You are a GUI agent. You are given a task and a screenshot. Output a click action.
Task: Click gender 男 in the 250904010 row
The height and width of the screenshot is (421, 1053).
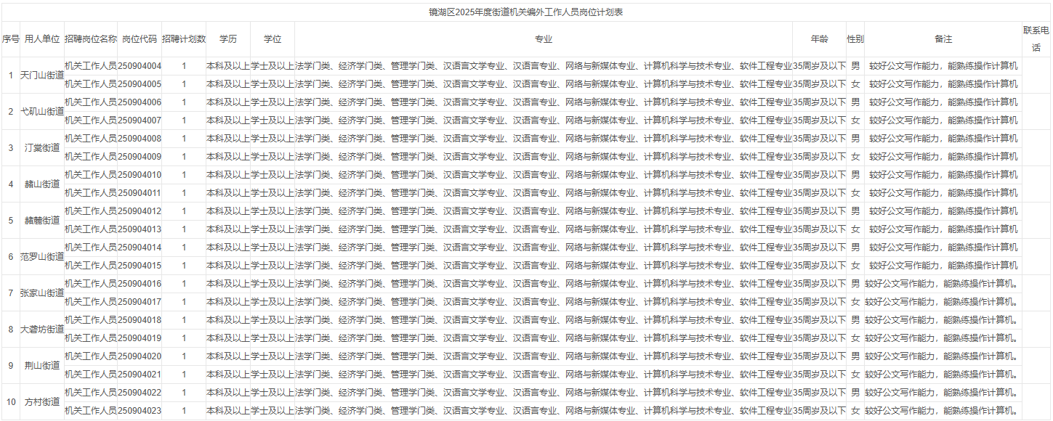click(x=855, y=174)
